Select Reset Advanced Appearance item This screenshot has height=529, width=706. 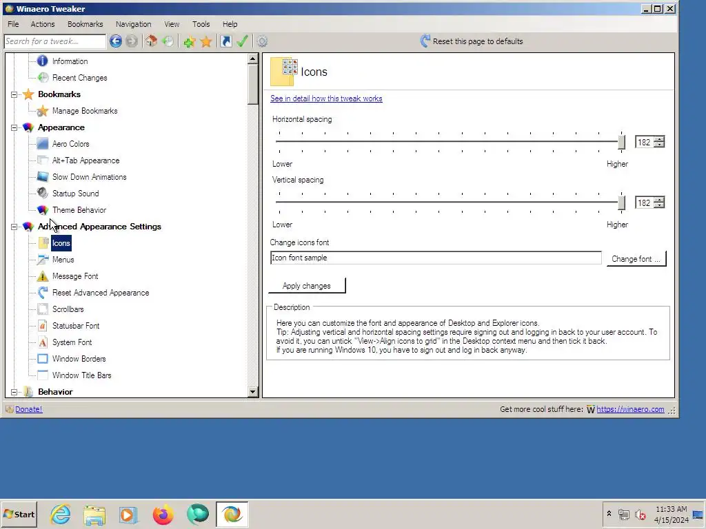101,293
